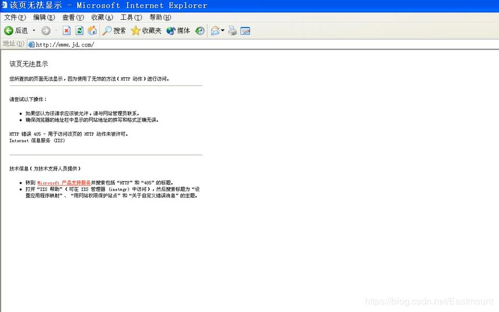
Task: Click the Refresh page icon
Action: click(x=79, y=31)
